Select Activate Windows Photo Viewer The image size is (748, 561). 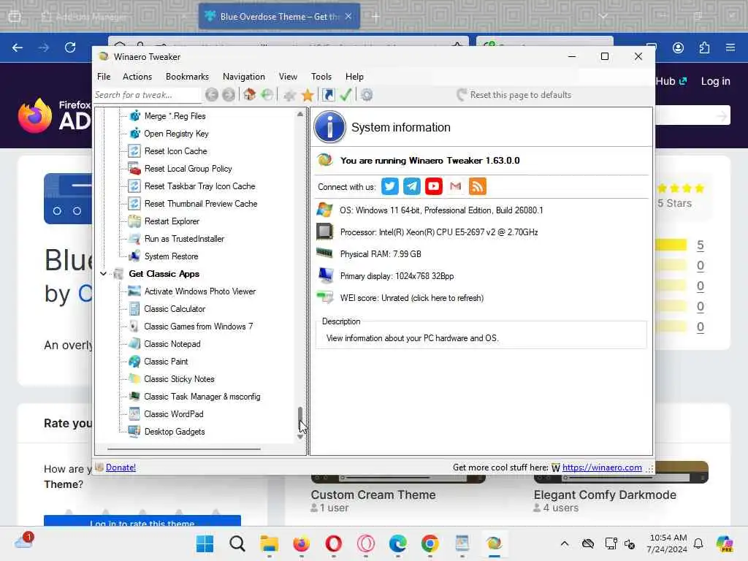200,291
